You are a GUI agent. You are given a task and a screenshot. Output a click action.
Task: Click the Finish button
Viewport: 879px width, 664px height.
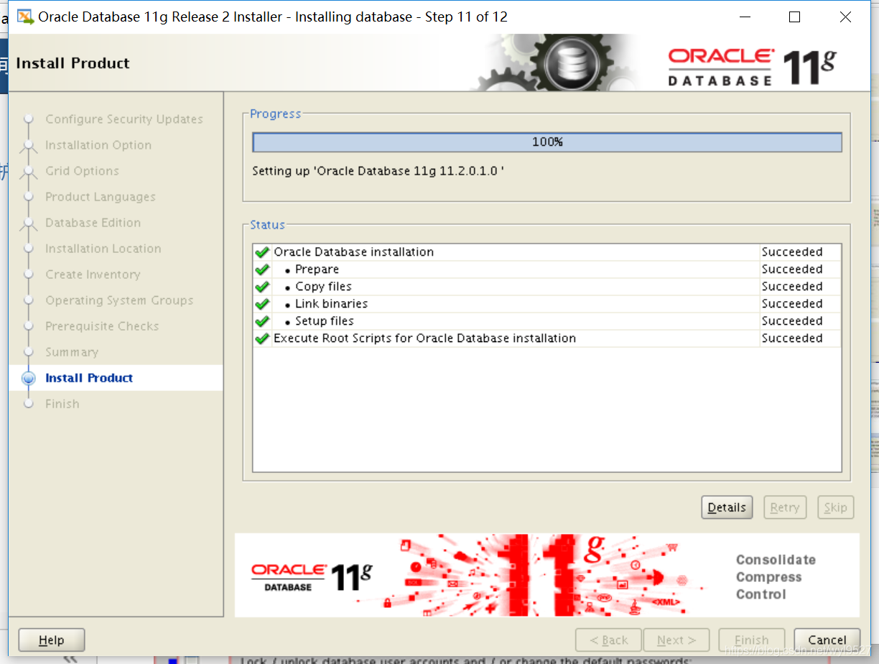[752, 640]
